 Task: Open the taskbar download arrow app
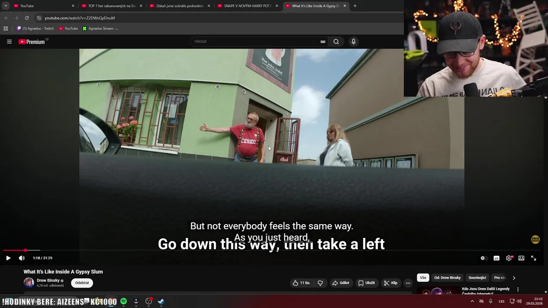136,301
